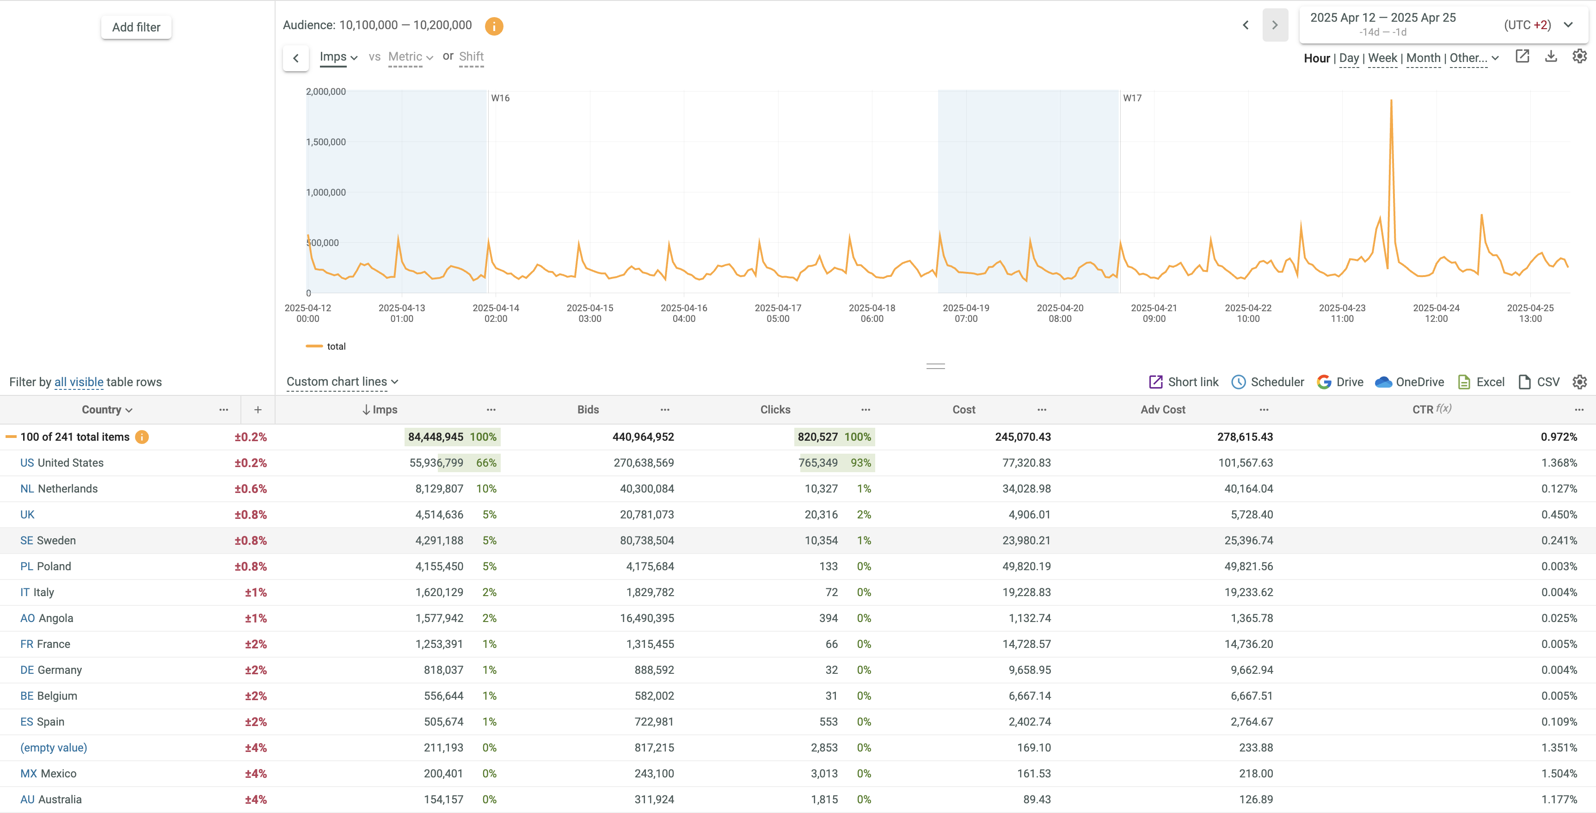
Task: Toggle the Shift comparison option
Action: click(471, 56)
